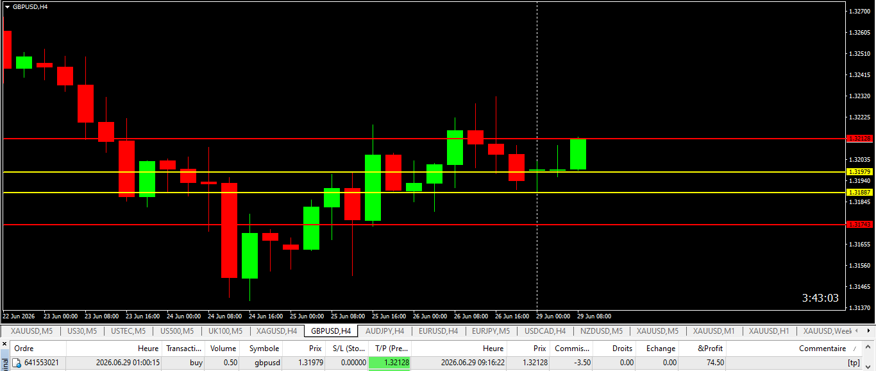Open the UK100,M5 chart tab
Viewport: 876px width, 371px height.
[x=226, y=331]
